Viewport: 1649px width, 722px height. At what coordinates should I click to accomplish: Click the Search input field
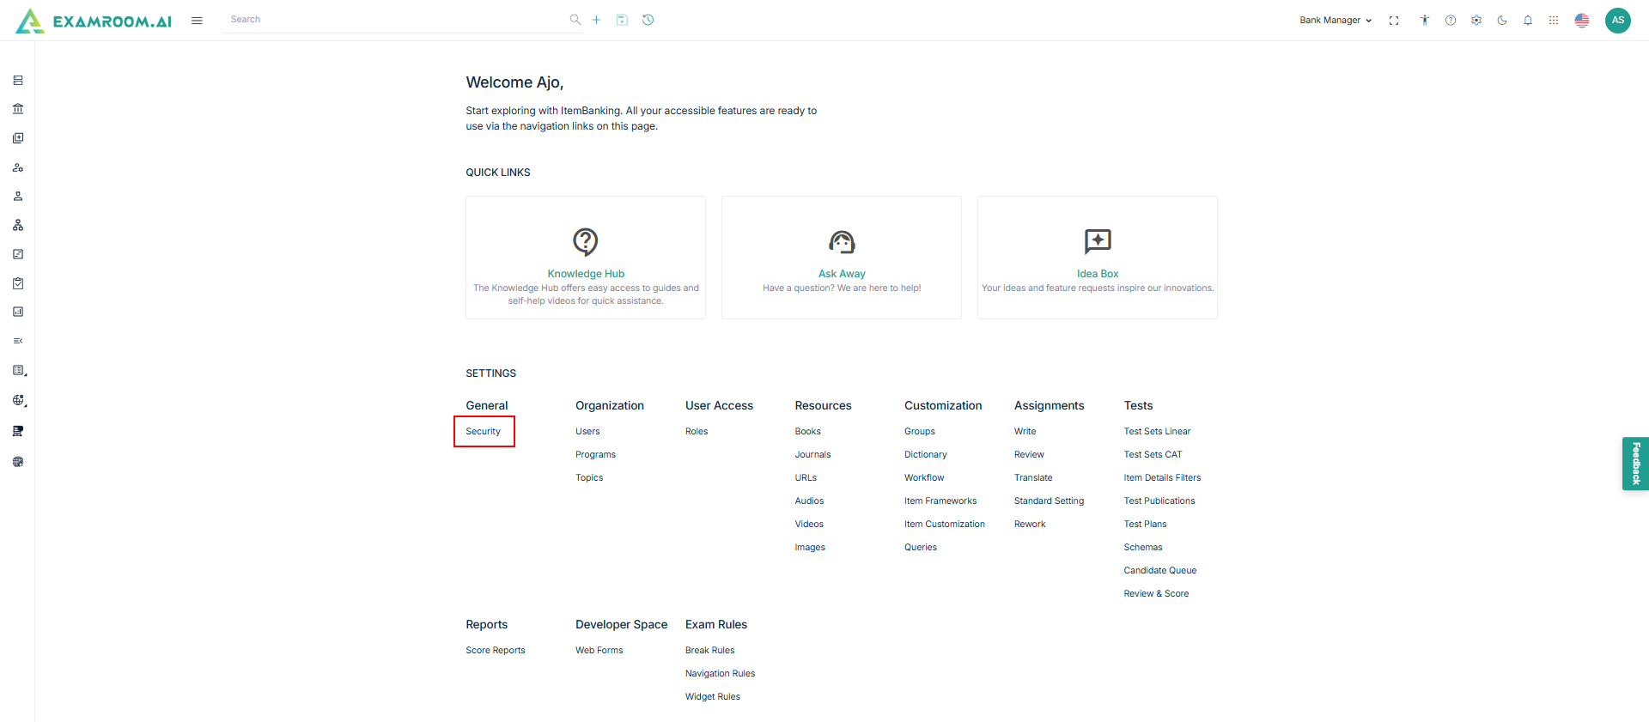(x=395, y=20)
